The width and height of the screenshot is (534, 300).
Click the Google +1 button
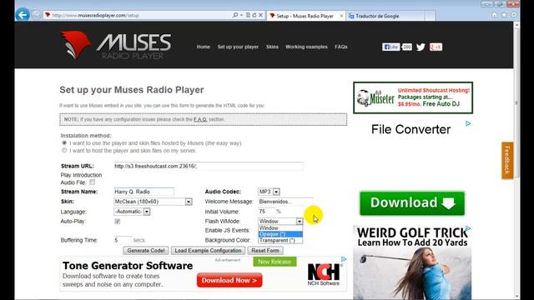pyautogui.click(x=436, y=47)
